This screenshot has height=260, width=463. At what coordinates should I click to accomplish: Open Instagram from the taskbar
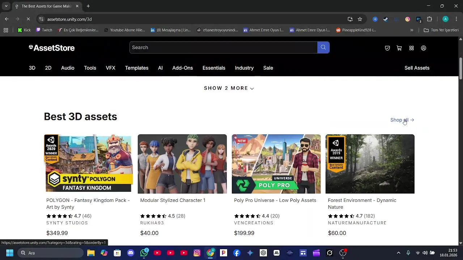pos(197,253)
